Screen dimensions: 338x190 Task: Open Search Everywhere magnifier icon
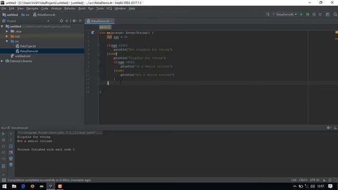pos(335,14)
